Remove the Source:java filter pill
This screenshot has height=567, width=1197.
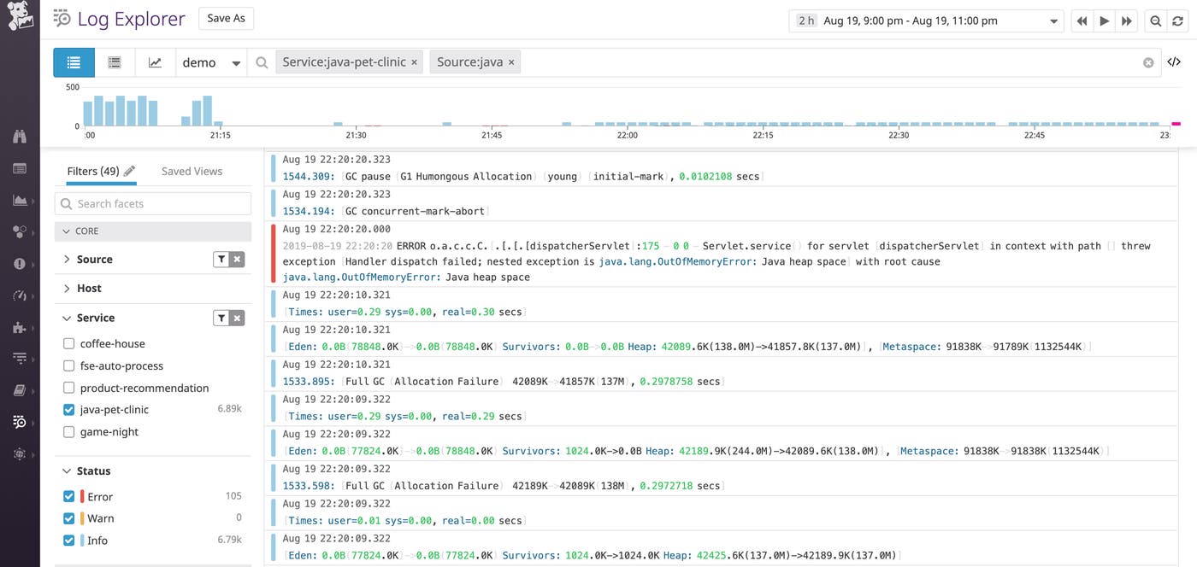510,61
